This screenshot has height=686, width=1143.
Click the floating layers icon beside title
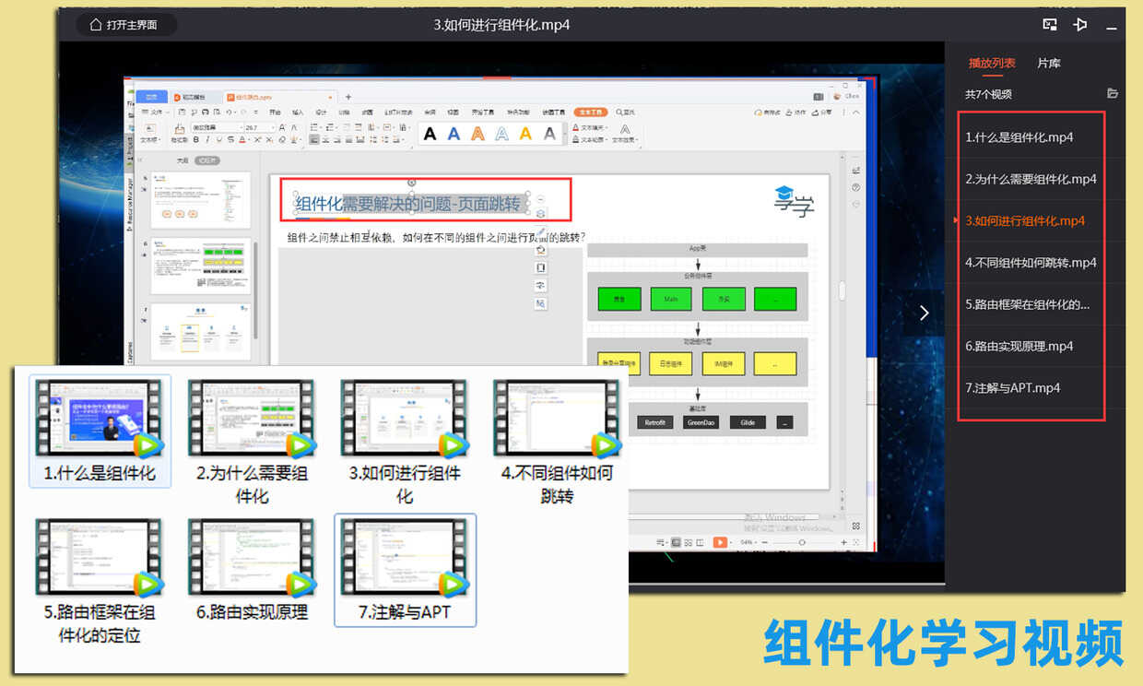pos(541,214)
